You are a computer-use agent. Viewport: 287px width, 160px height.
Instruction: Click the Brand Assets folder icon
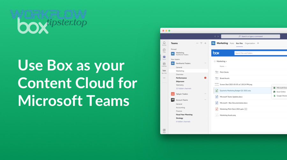point(217,78)
